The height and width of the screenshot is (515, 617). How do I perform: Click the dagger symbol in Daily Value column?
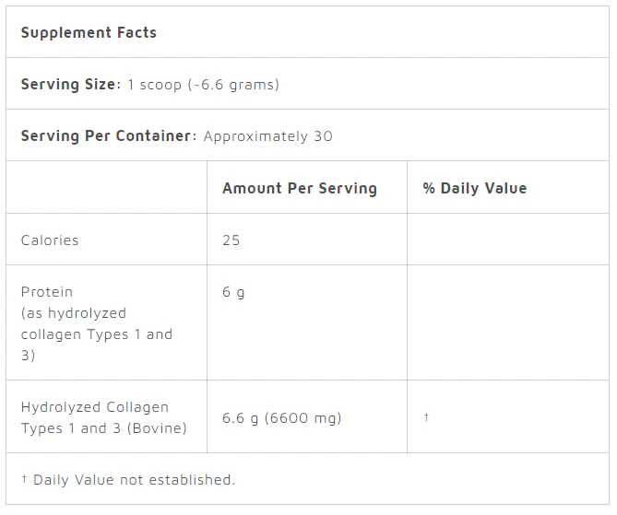[426, 416]
